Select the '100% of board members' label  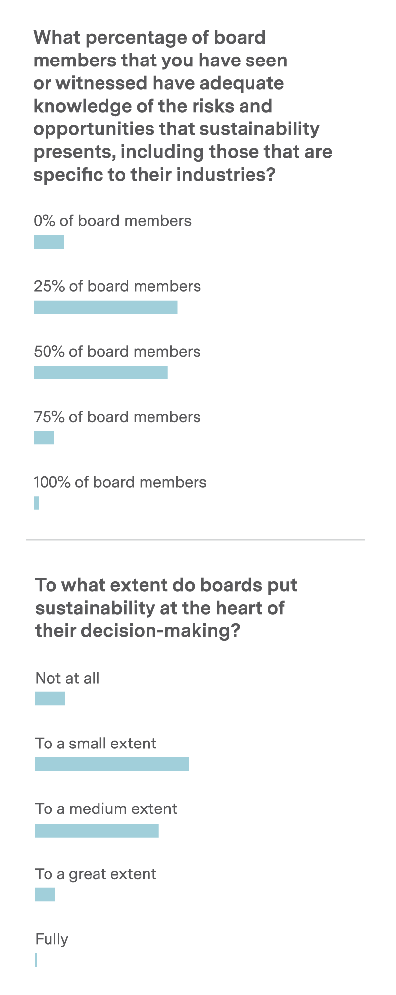pos(120,482)
